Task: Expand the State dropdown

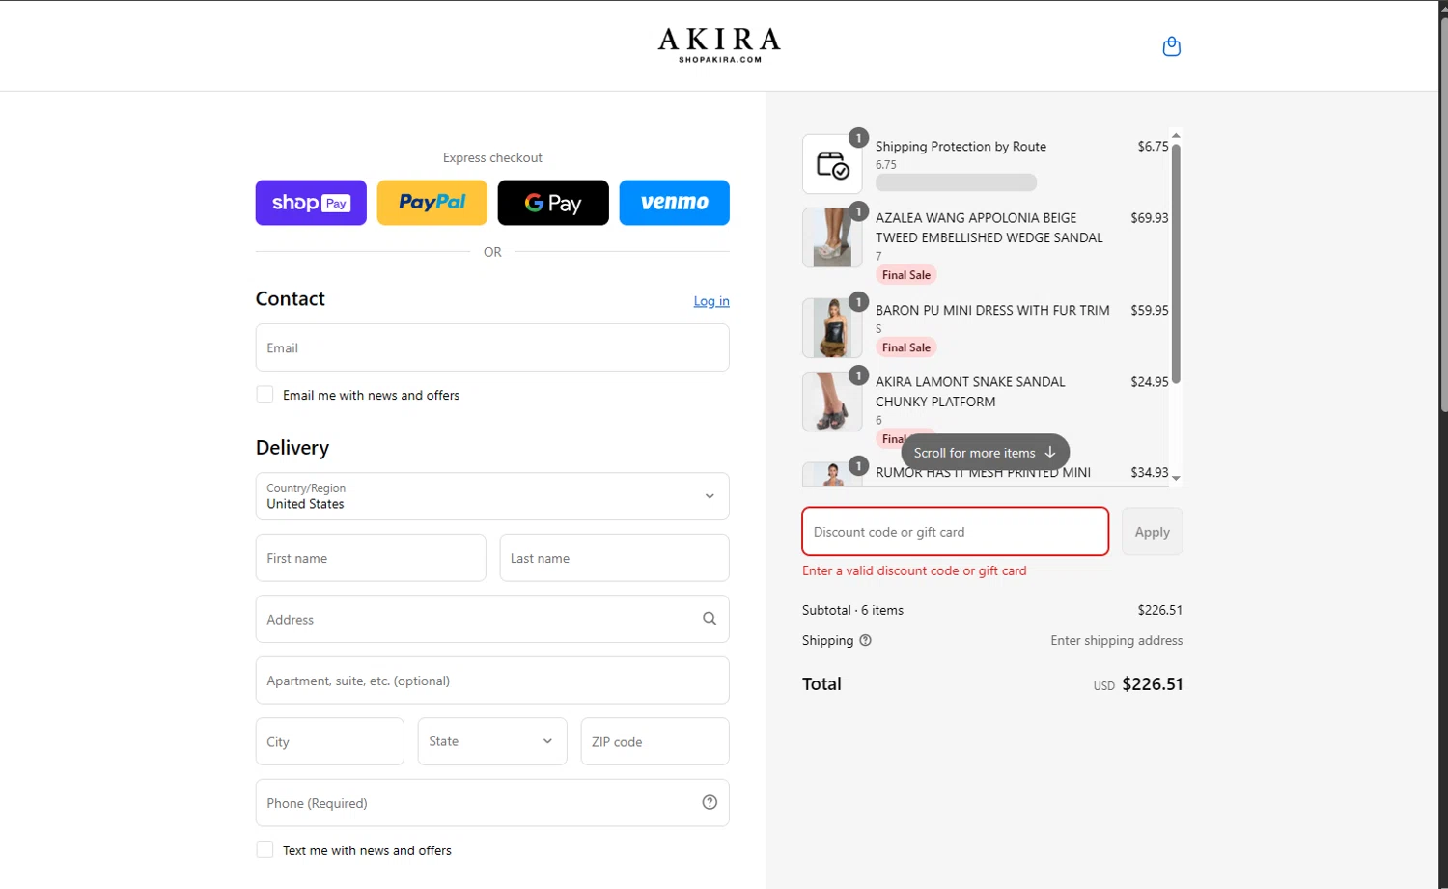Action: (492, 741)
